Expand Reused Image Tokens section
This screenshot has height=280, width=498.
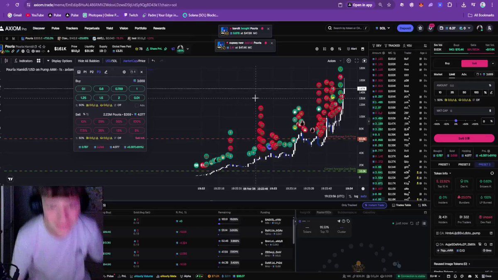(x=452, y=264)
